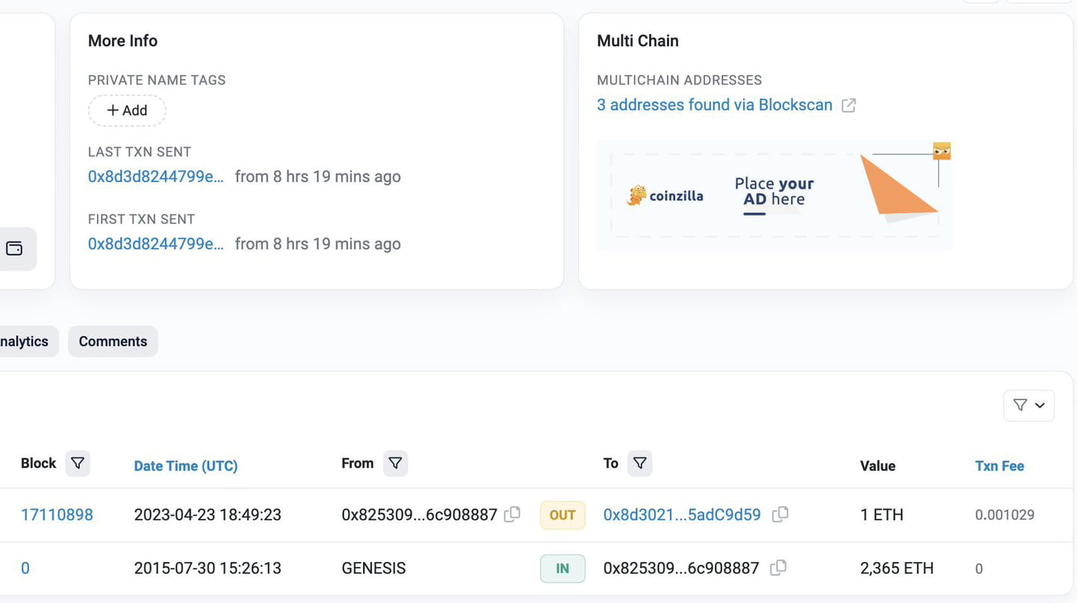This screenshot has width=1077, height=603.
Task: Open genesis block 0 link
Action: coord(25,569)
